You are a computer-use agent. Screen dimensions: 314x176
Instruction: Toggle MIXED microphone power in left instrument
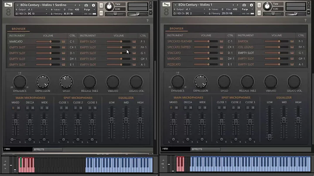[13, 108]
